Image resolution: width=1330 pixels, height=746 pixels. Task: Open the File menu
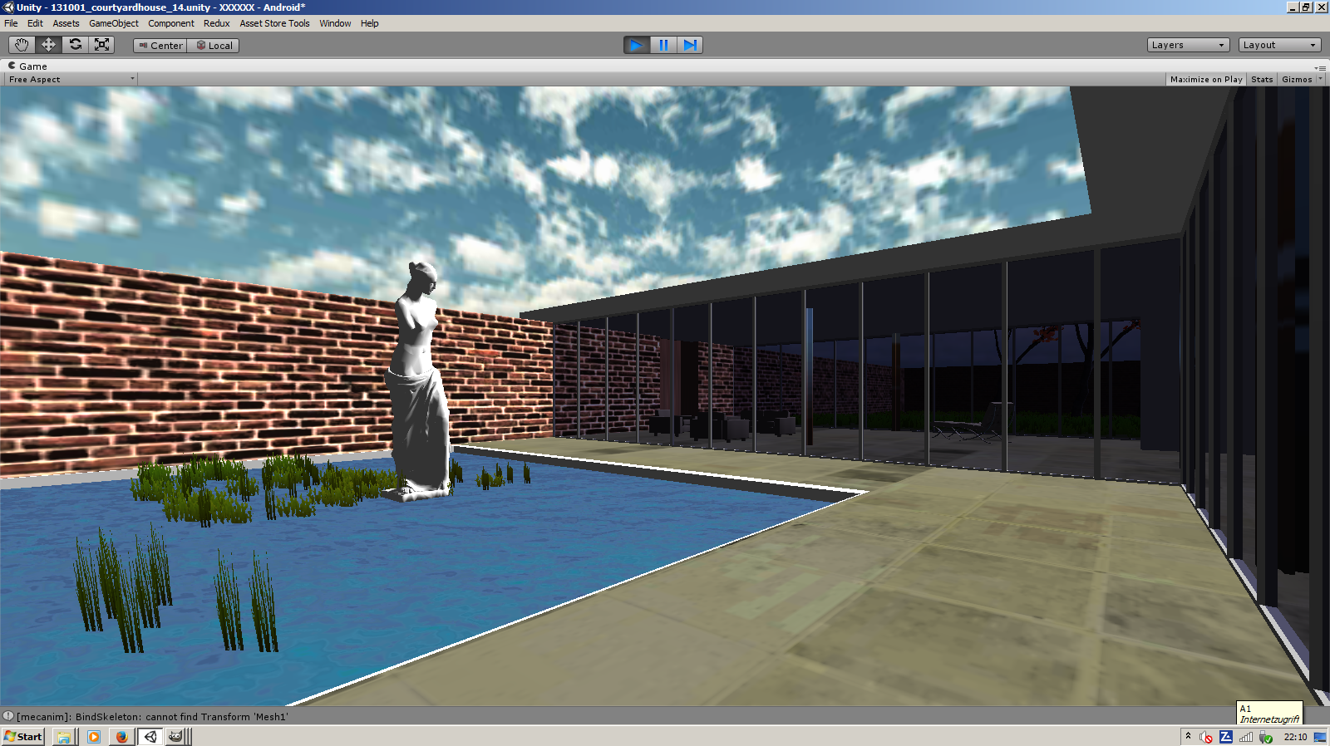[11, 23]
